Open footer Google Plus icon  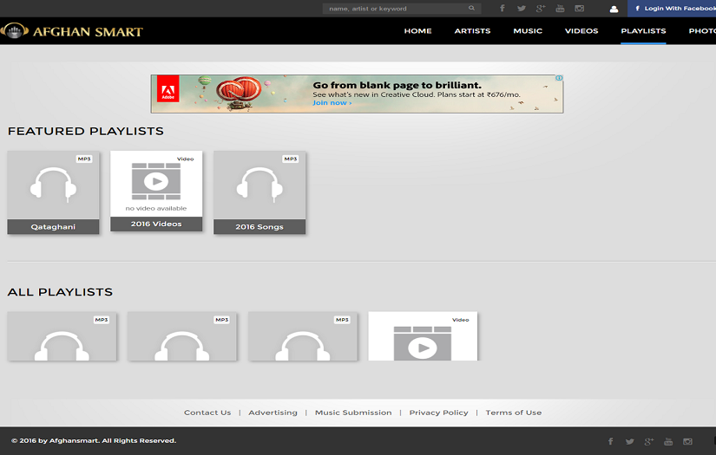click(649, 441)
